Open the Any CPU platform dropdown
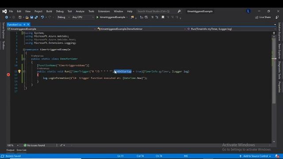The height and width of the screenshot is (159, 283). pyautogui.click(x=83, y=17)
